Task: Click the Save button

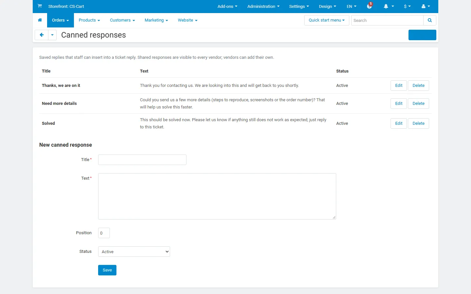Action: pos(107,270)
